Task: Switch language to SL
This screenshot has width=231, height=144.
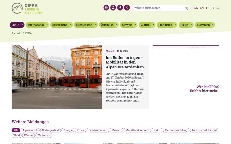Action: tap(218, 8)
